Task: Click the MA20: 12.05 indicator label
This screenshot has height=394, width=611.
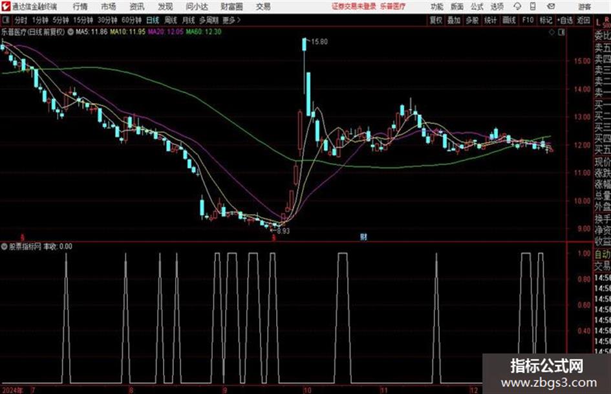Action: tap(166, 32)
